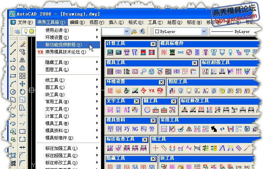Expand the 标注修改工具(3) submenu
Image resolution: width=263 pixels, height=169 pixels.
click(68, 162)
